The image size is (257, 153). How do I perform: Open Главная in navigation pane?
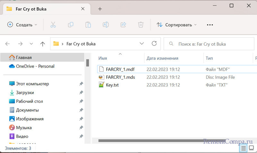(x=42, y=58)
